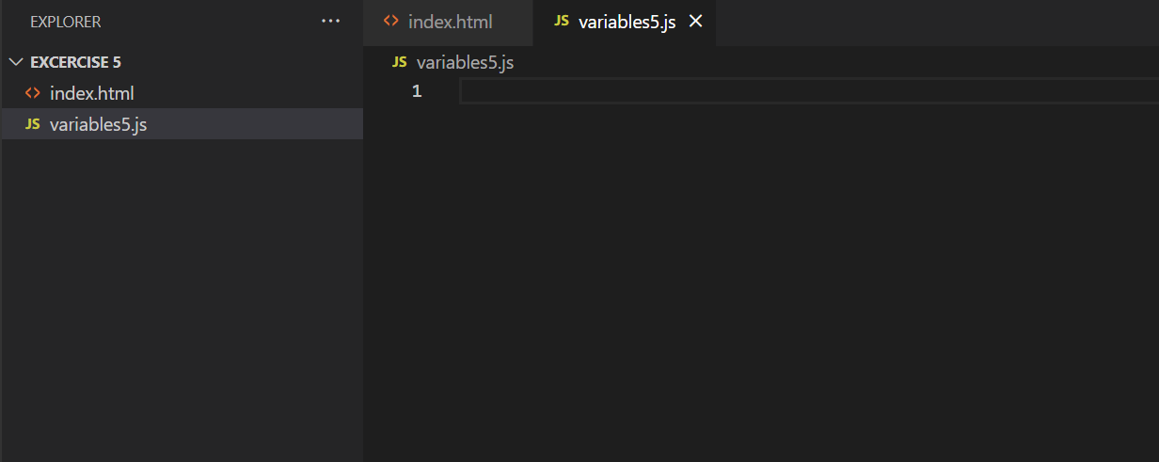
Task: Click the JS icon on variables5.js tab
Action: 562,21
